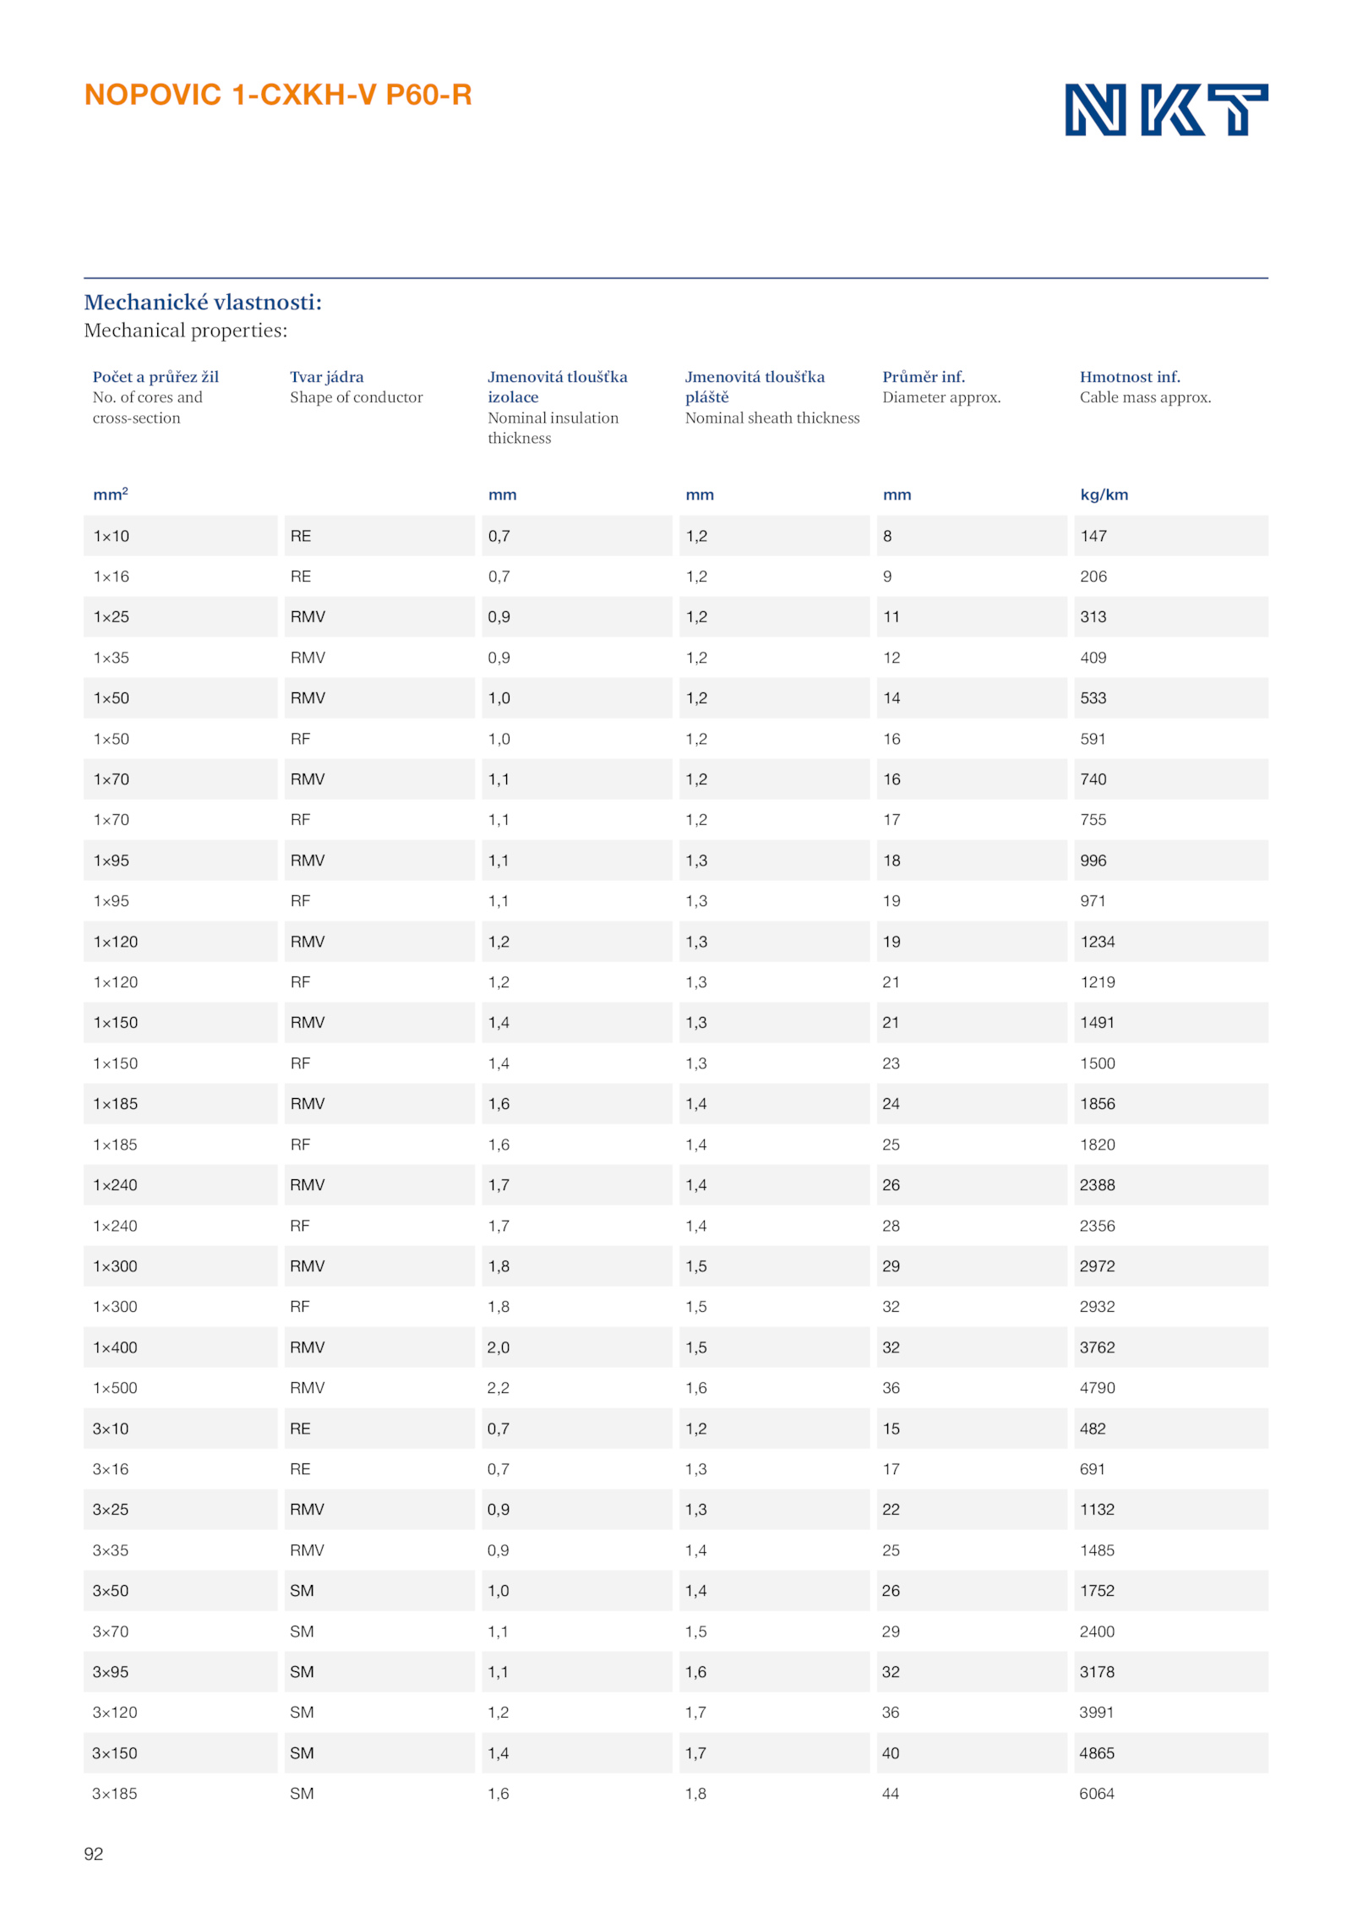The image size is (1352, 1913).
Task: Select the Jmenovitá tloušťka pláště header
Action: [755, 386]
